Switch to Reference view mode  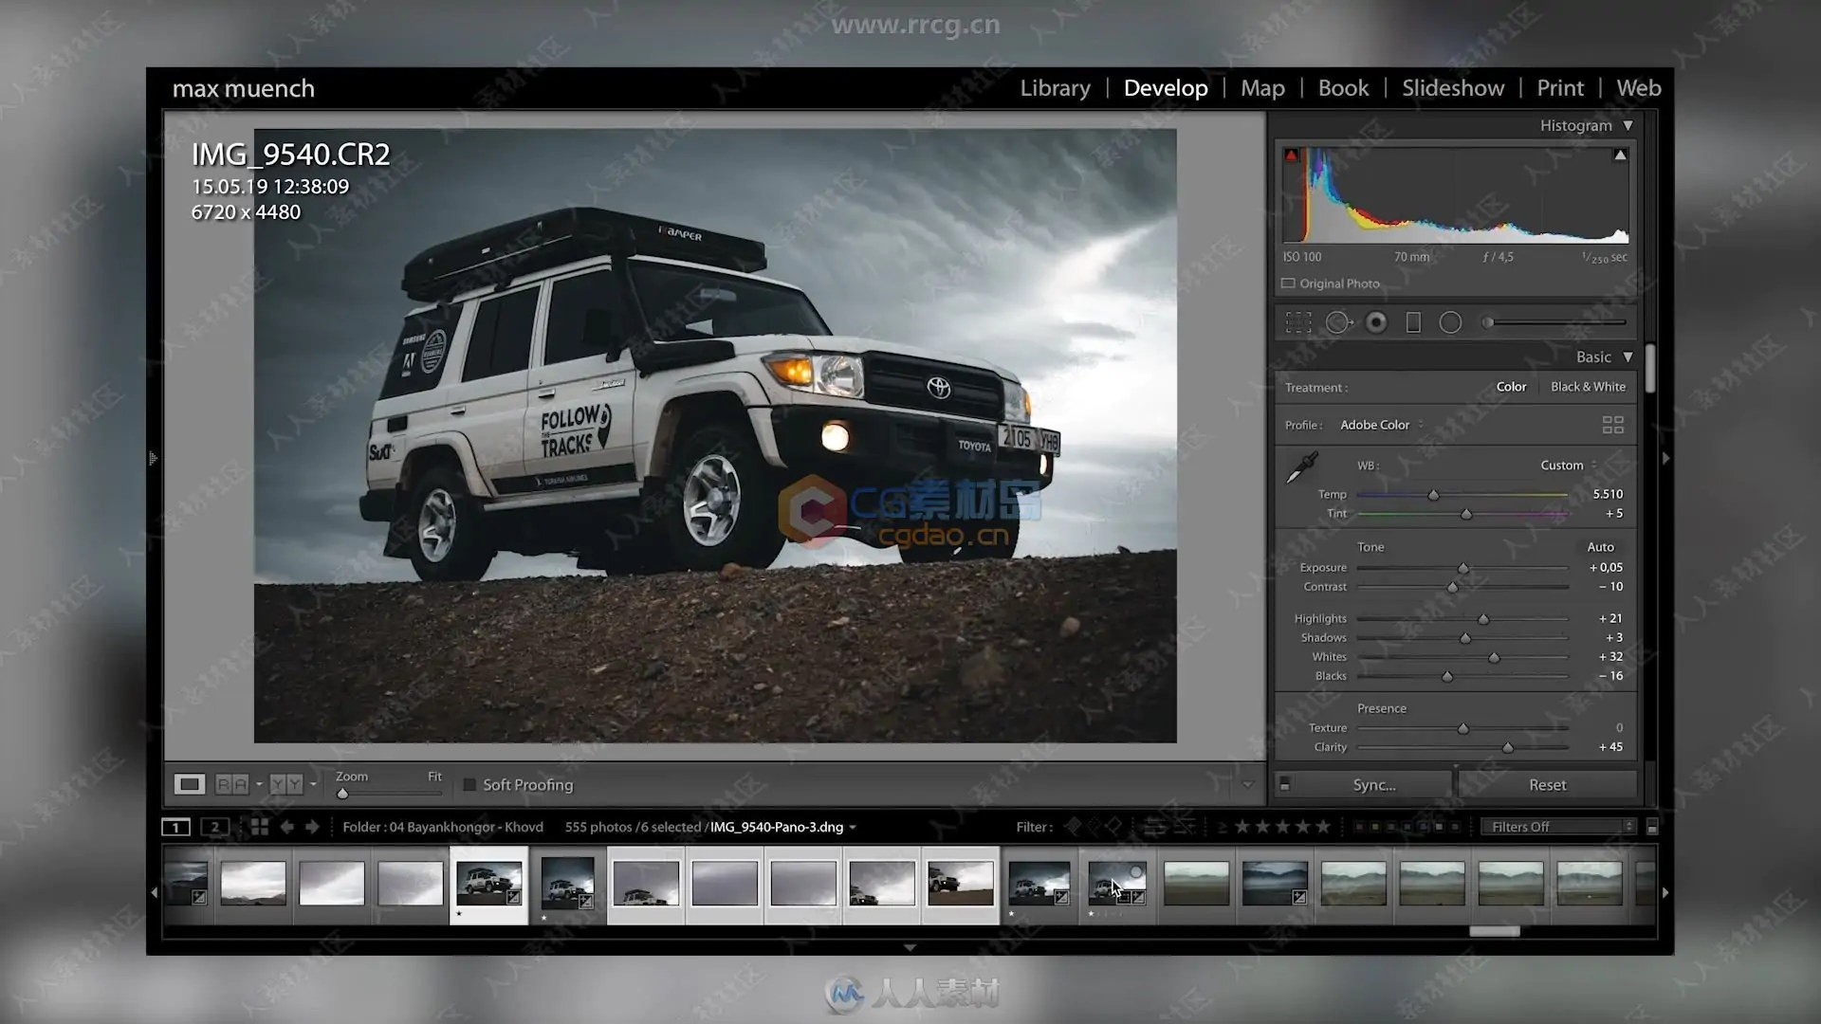232,784
